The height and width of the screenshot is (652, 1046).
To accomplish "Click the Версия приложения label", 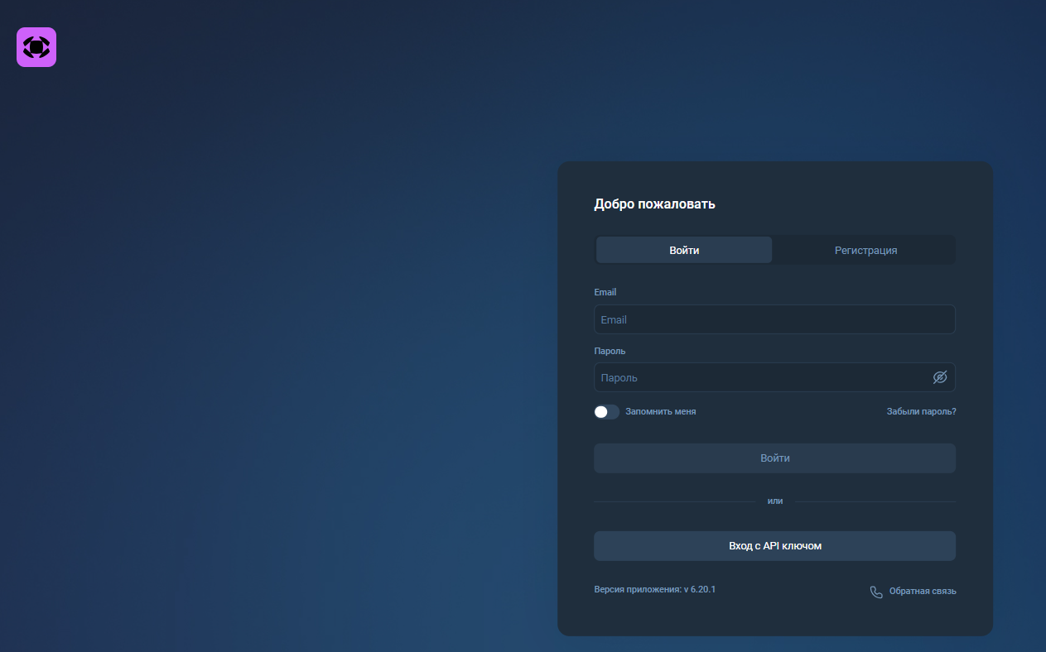I will pyautogui.click(x=637, y=590).
